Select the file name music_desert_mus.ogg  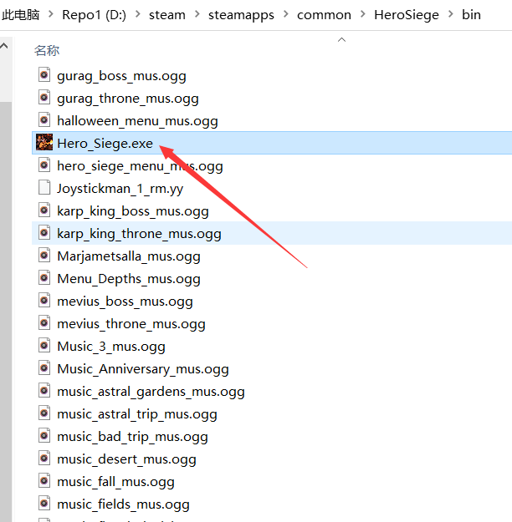tap(126, 459)
